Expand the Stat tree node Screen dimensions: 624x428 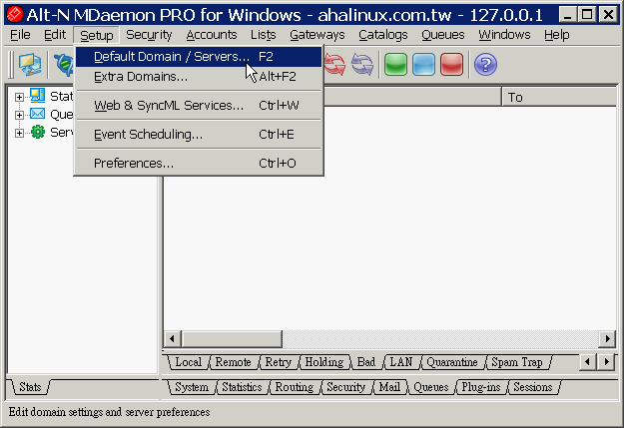point(19,97)
